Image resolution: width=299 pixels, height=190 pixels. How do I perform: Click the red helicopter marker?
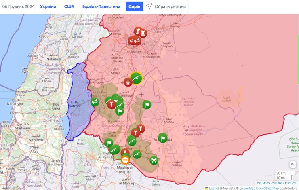point(128,82)
